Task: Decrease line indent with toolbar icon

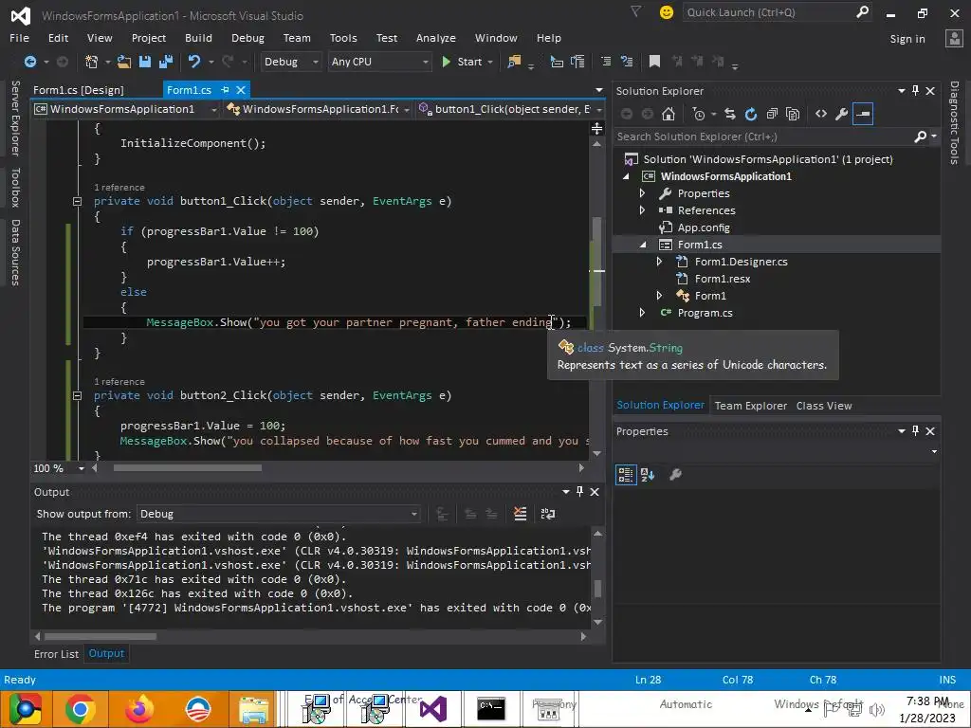Action: (606, 62)
